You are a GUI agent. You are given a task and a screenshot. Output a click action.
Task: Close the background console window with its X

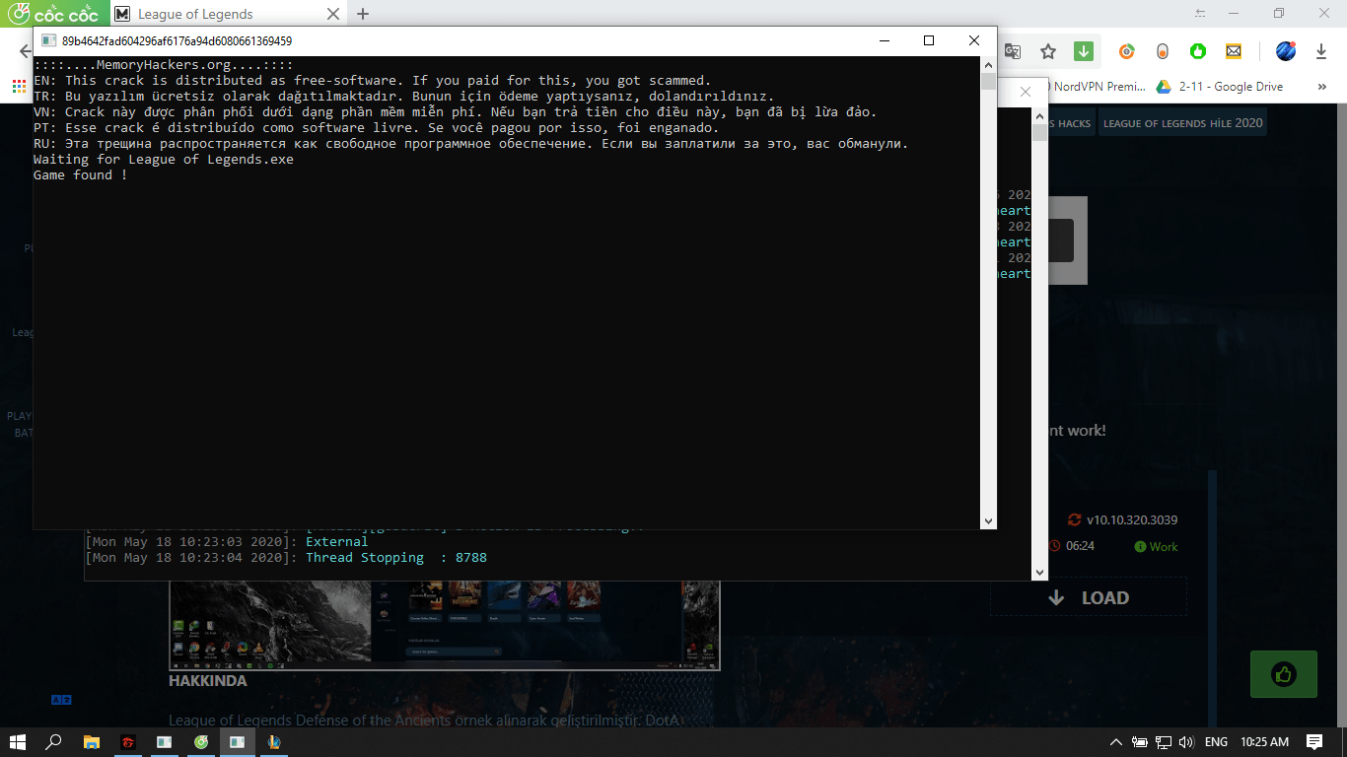tap(1026, 92)
